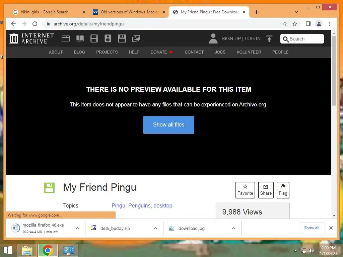The height and width of the screenshot is (257, 343).
Task: Open the Audio speaker icon
Action: pyautogui.click(x=108, y=38)
